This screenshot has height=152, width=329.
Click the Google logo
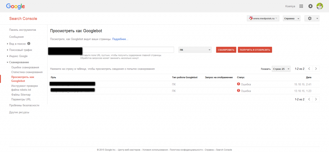click(15, 6)
